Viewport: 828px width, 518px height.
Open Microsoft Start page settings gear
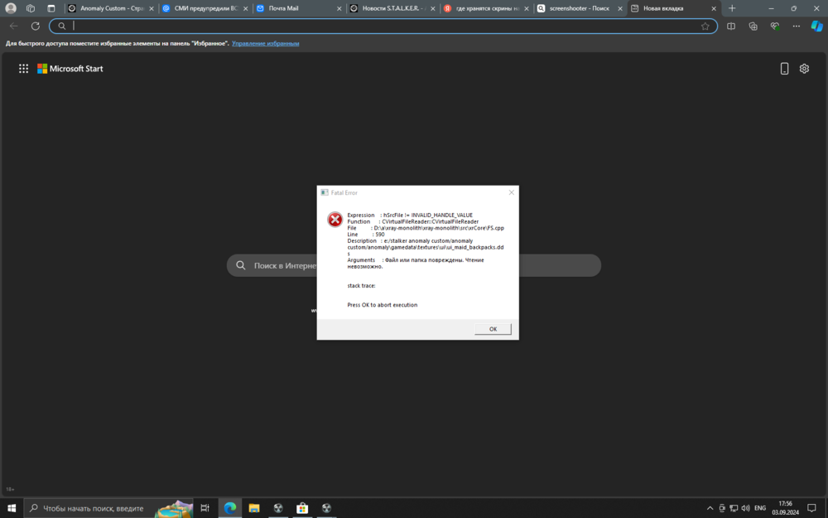point(804,69)
